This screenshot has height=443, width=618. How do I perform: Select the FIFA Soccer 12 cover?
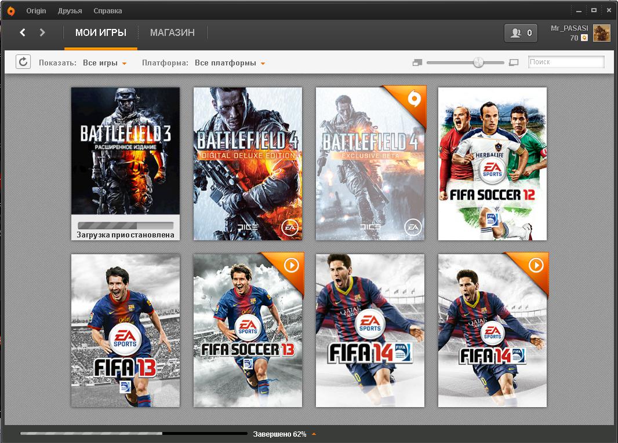492,164
